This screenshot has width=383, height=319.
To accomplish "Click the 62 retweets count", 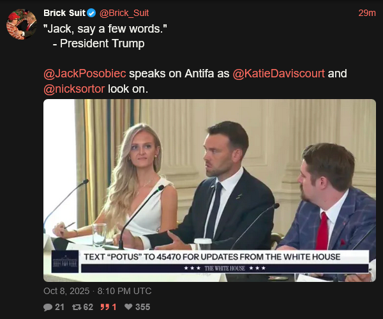I will pyautogui.click(x=88, y=307).
